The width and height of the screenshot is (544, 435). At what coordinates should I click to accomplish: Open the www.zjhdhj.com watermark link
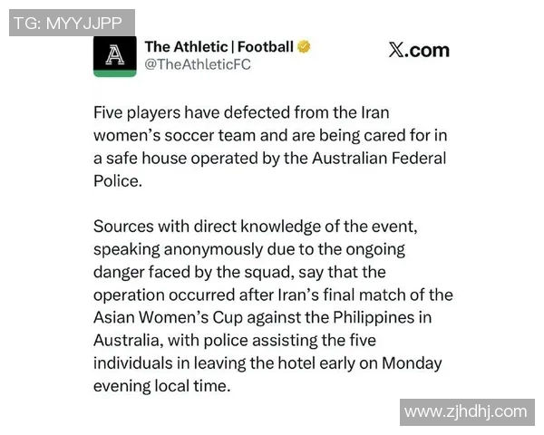[465, 411]
